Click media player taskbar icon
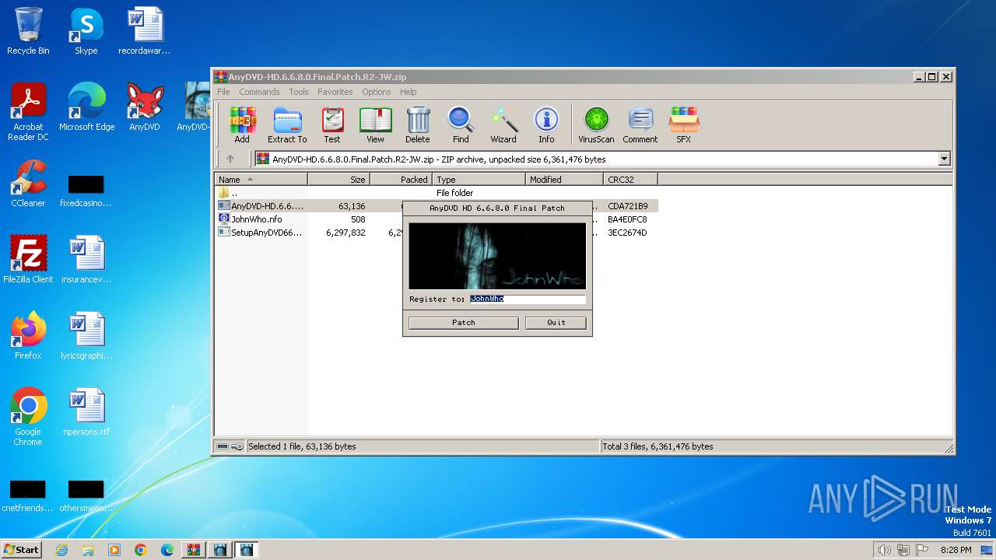Image resolution: width=996 pixels, height=560 pixels. 114,550
